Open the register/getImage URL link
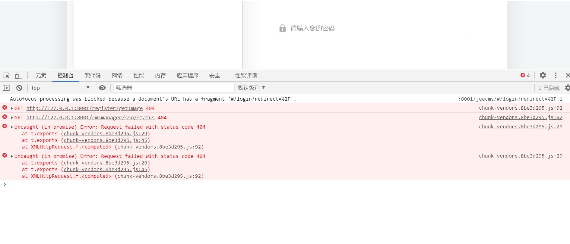This screenshot has height=244, width=570. (84, 108)
